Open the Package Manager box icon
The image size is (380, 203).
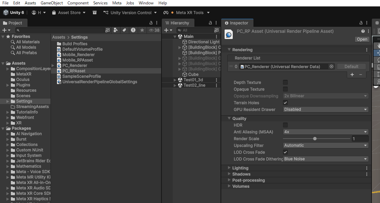(x=95, y=13)
